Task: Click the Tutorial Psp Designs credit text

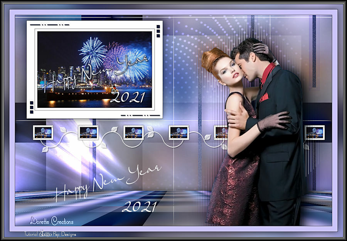Action: pos(50,234)
